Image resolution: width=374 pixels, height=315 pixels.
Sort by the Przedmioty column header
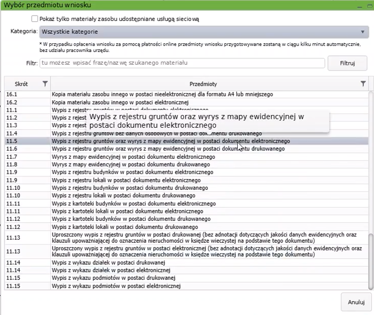[x=203, y=84]
